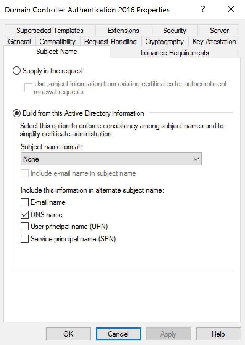Image resolution: width=245 pixels, height=345 pixels.
Task: Click the Apply button
Action: (168, 334)
